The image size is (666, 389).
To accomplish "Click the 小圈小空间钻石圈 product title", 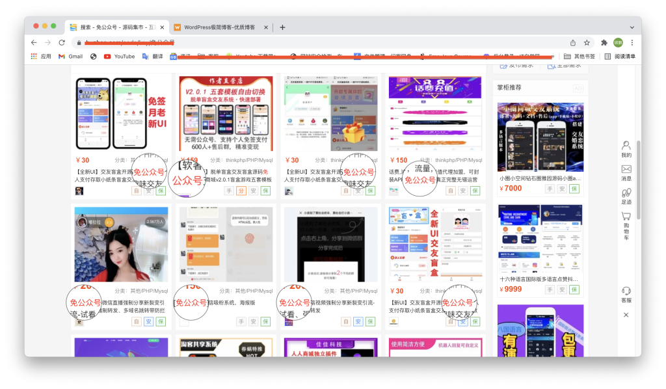I will click(x=540, y=178).
